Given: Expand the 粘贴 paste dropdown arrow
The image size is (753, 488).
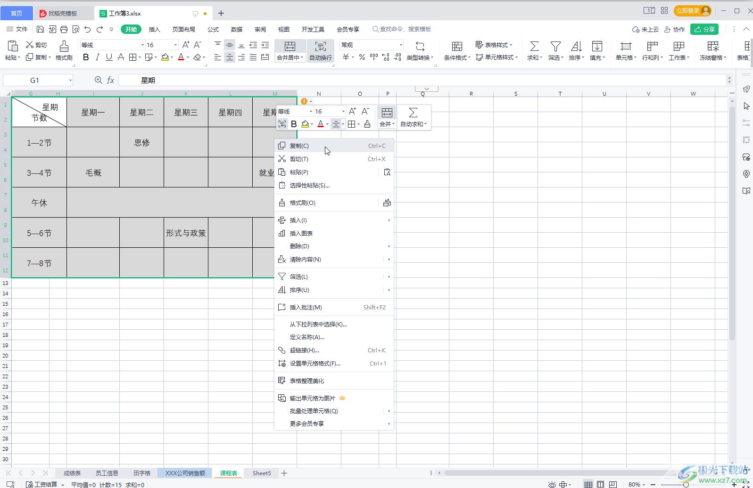Looking at the screenshot, I should (x=19, y=57).
